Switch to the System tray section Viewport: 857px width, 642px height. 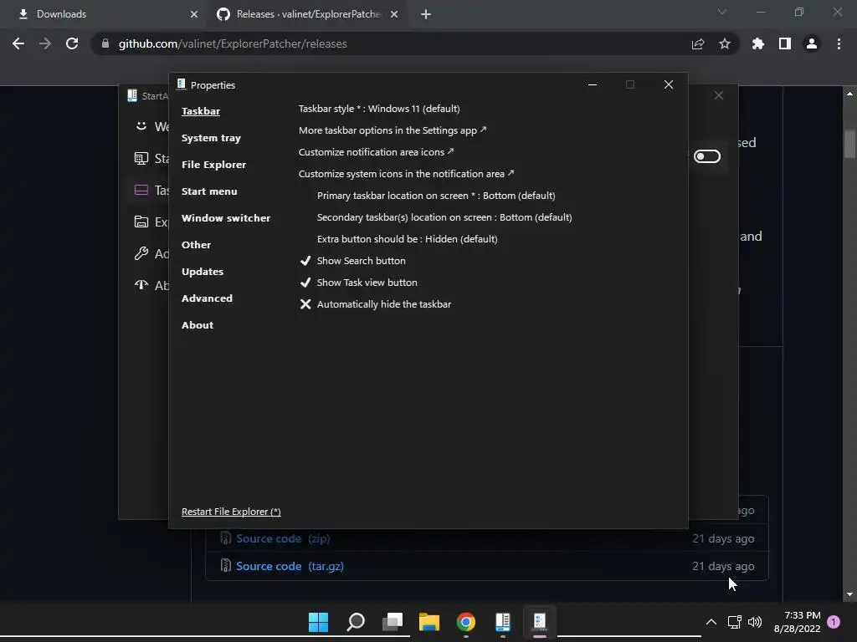(x=211, y=138)
